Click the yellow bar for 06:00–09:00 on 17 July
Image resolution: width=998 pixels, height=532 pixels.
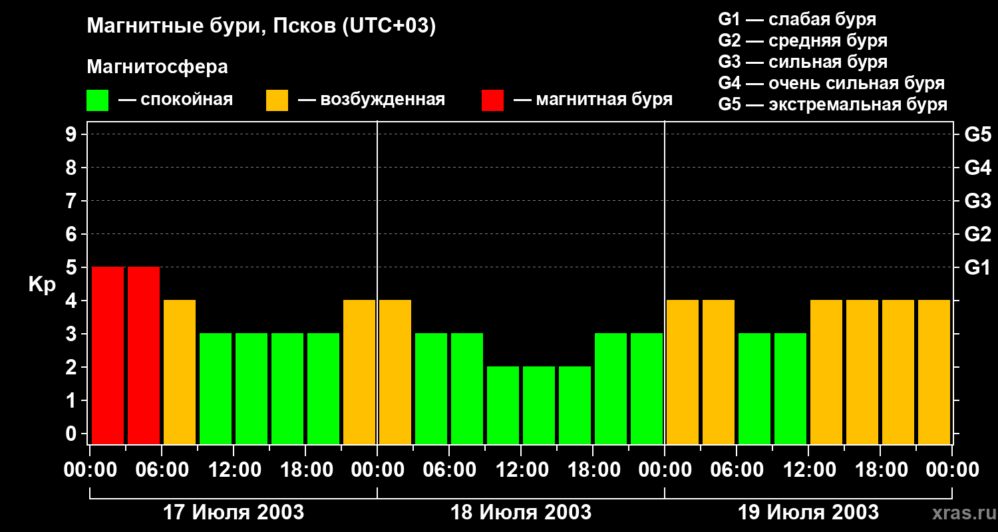180,372
